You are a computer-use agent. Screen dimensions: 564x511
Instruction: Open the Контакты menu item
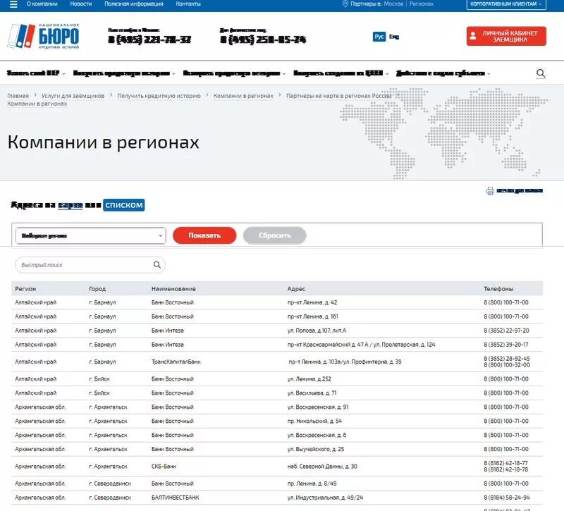(x=188, y=4)
